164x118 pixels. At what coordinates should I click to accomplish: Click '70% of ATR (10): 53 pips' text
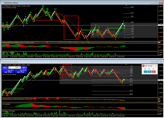coord(9,8)
